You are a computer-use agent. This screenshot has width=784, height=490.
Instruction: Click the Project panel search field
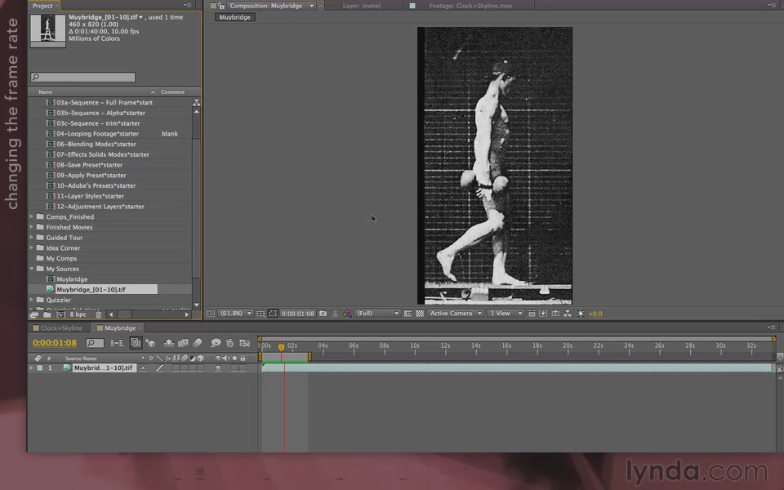(83, 77)
